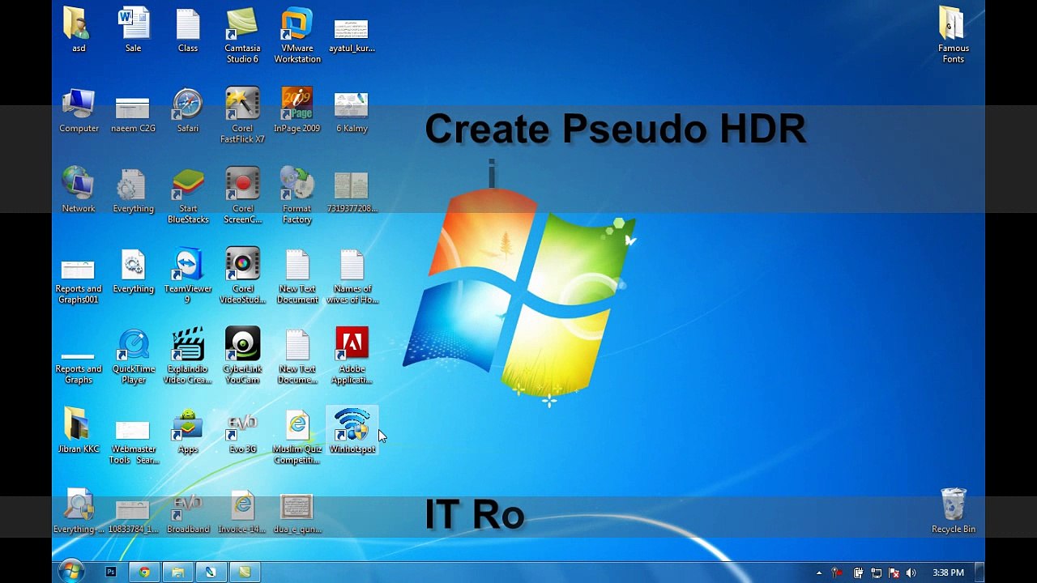1037x583 pixels.
Task: Launch QuickTime Player shortcut
Action: tap(134, 355)
